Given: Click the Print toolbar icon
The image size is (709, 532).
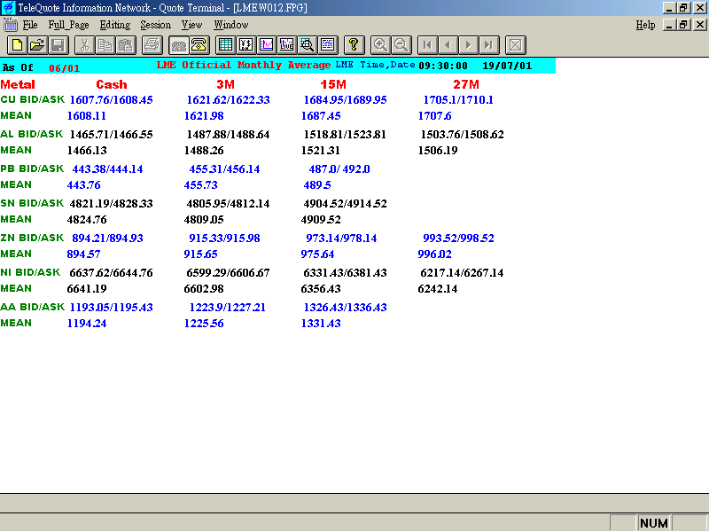Looking at the screenshot, I should coord(152,45).
